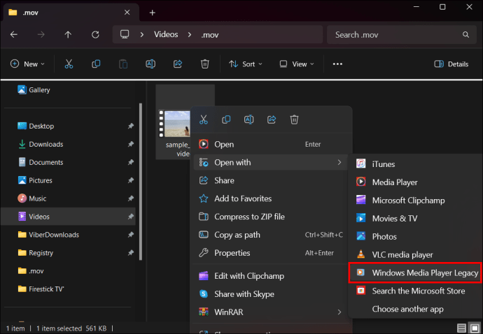Screen dimensions: 483x334
Task: Switch to large thumbnails view in status bar
Action: point(475,328)
